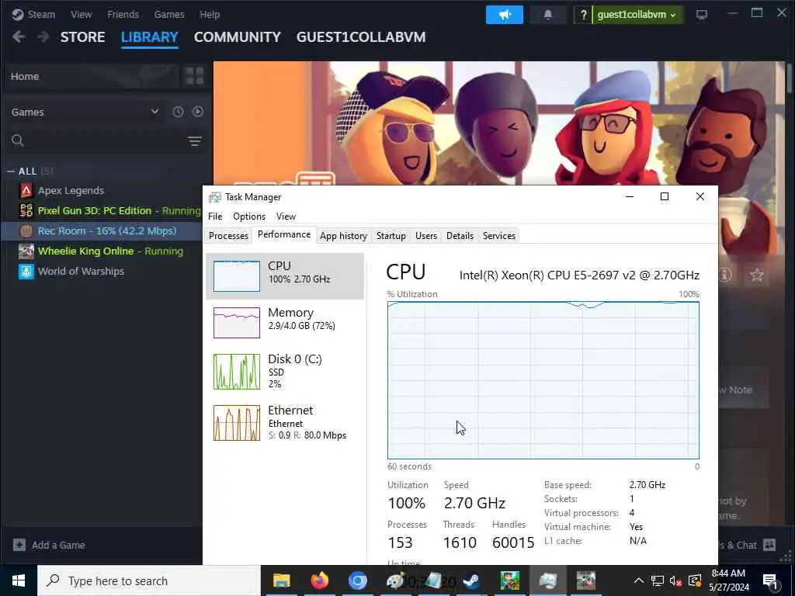Select Memory in Performance sidebar
This screenshot has width=795, height=596.
(x=285, y=322)
